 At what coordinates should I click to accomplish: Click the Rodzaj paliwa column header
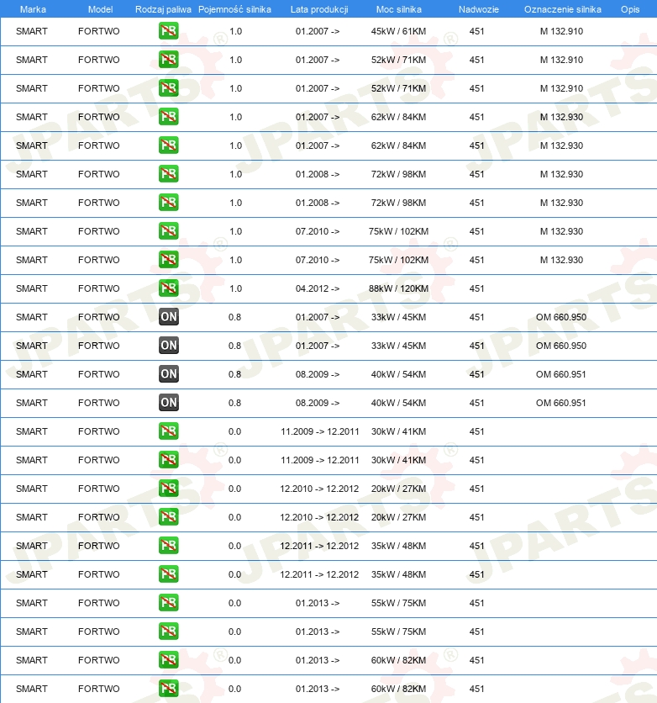point(163,9)
